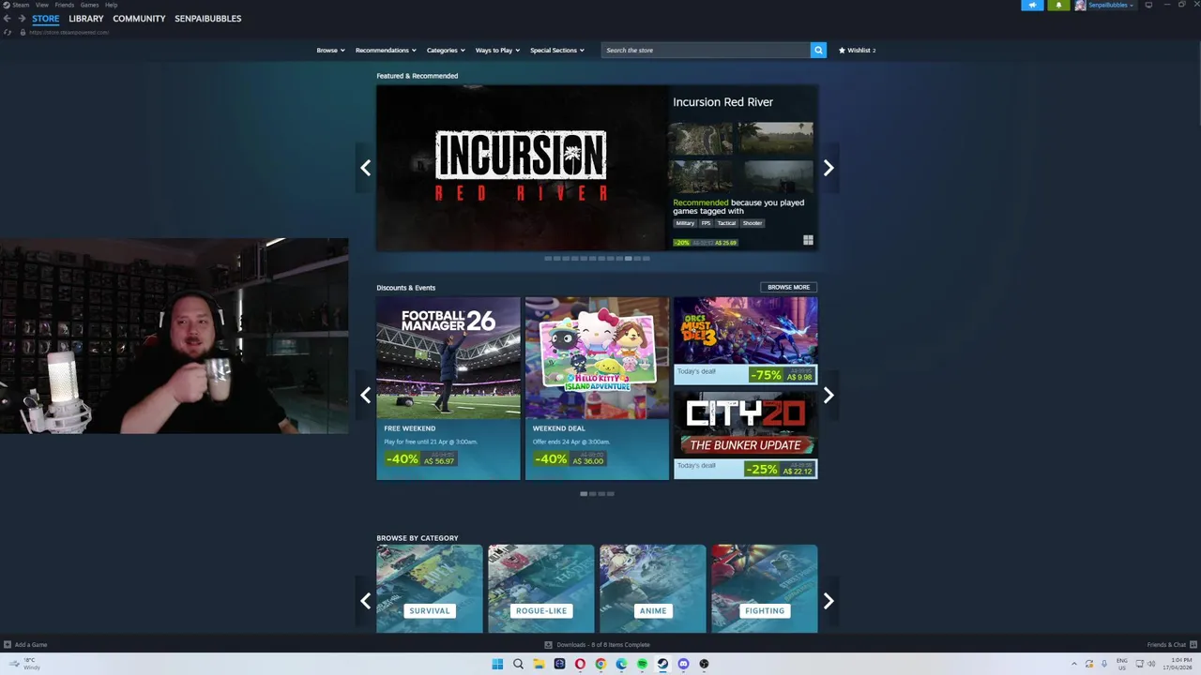Open the Games menu
The image size is (1201, 675).
(x=89, y=5)
